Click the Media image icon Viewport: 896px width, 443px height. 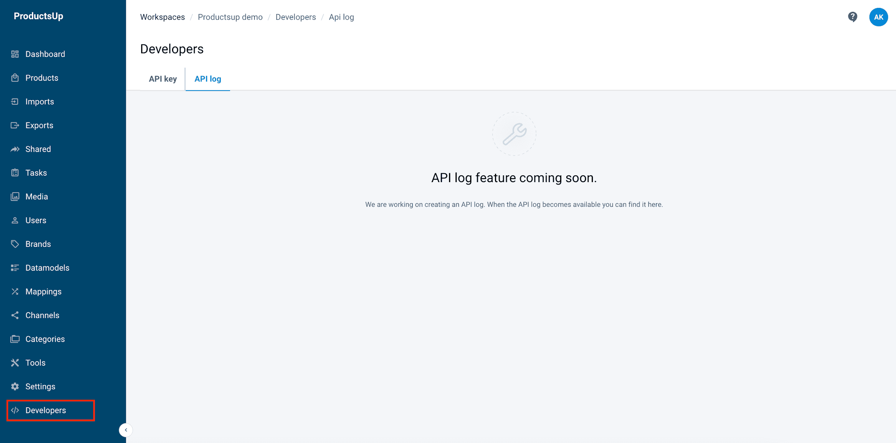tap(15, 196)
